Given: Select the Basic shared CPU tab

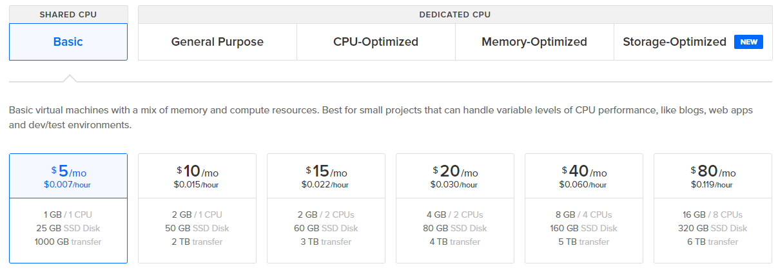Looking at the screenshot, I should tap(68, 42).
